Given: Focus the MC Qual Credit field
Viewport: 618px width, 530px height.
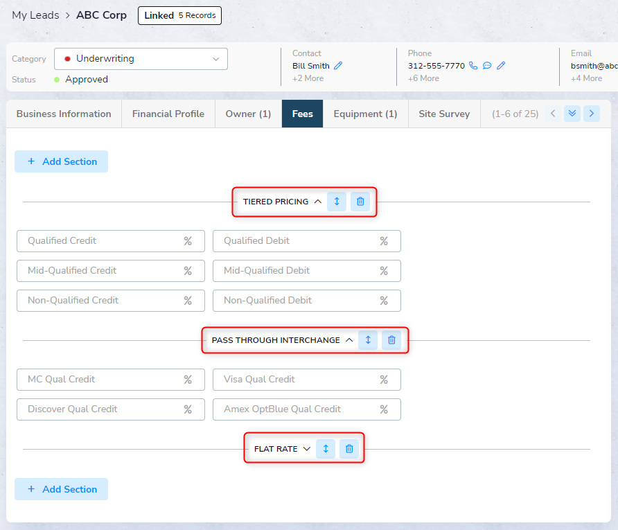Looking at the screenshot, I should pos(111,380).
